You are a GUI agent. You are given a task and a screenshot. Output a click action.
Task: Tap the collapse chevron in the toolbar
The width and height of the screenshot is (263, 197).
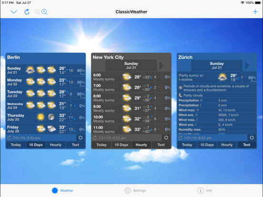click(x=14, y=12)
